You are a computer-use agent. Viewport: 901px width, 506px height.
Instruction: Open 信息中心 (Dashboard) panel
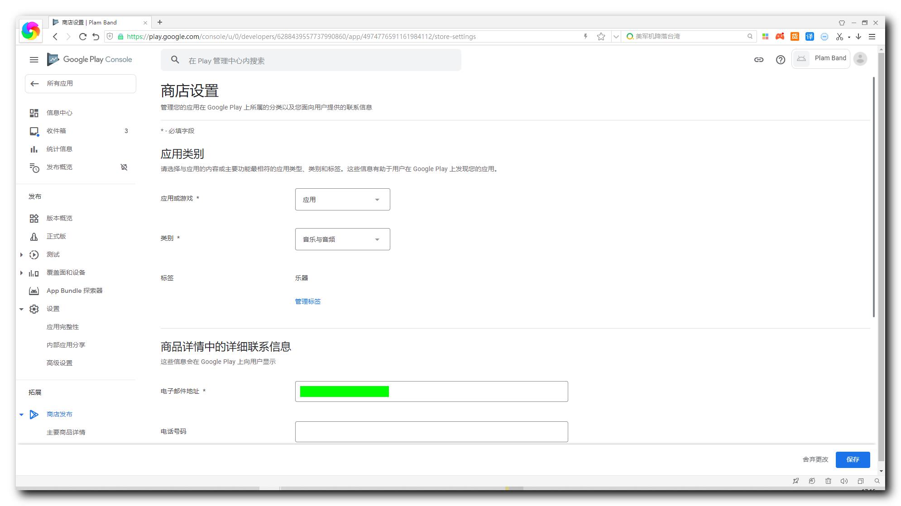pos(59,113)
